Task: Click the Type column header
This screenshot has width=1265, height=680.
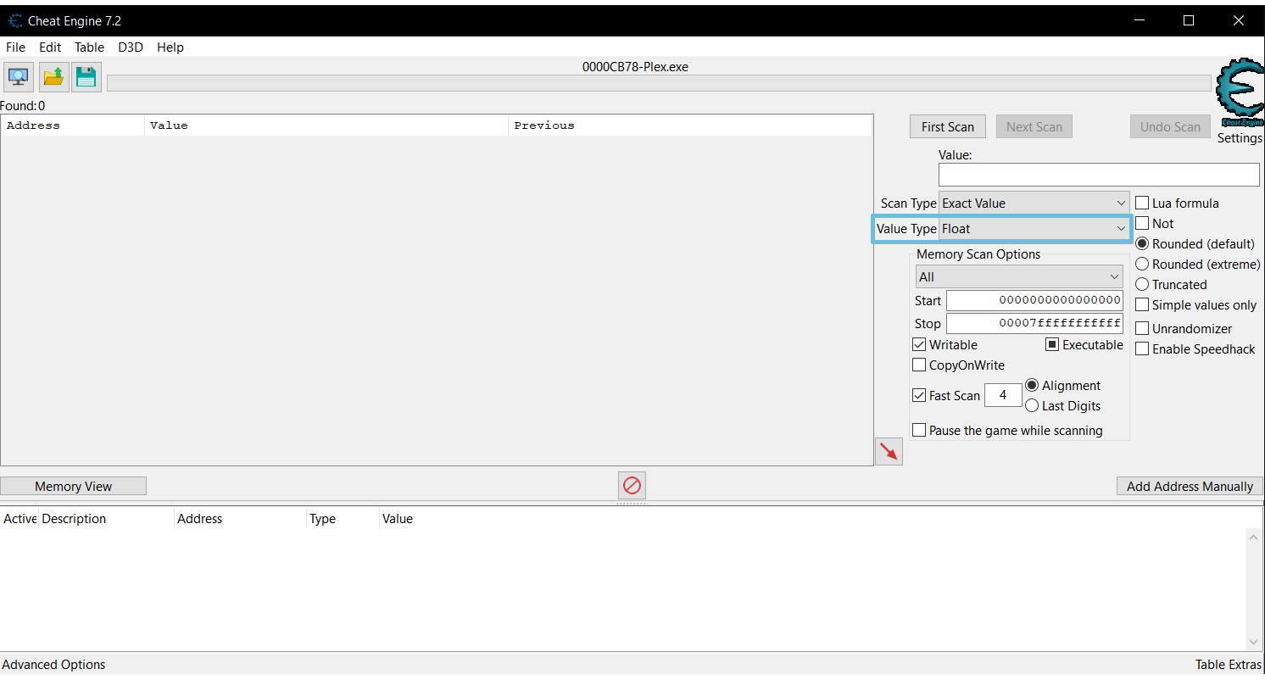Action: tap(343, 519)
